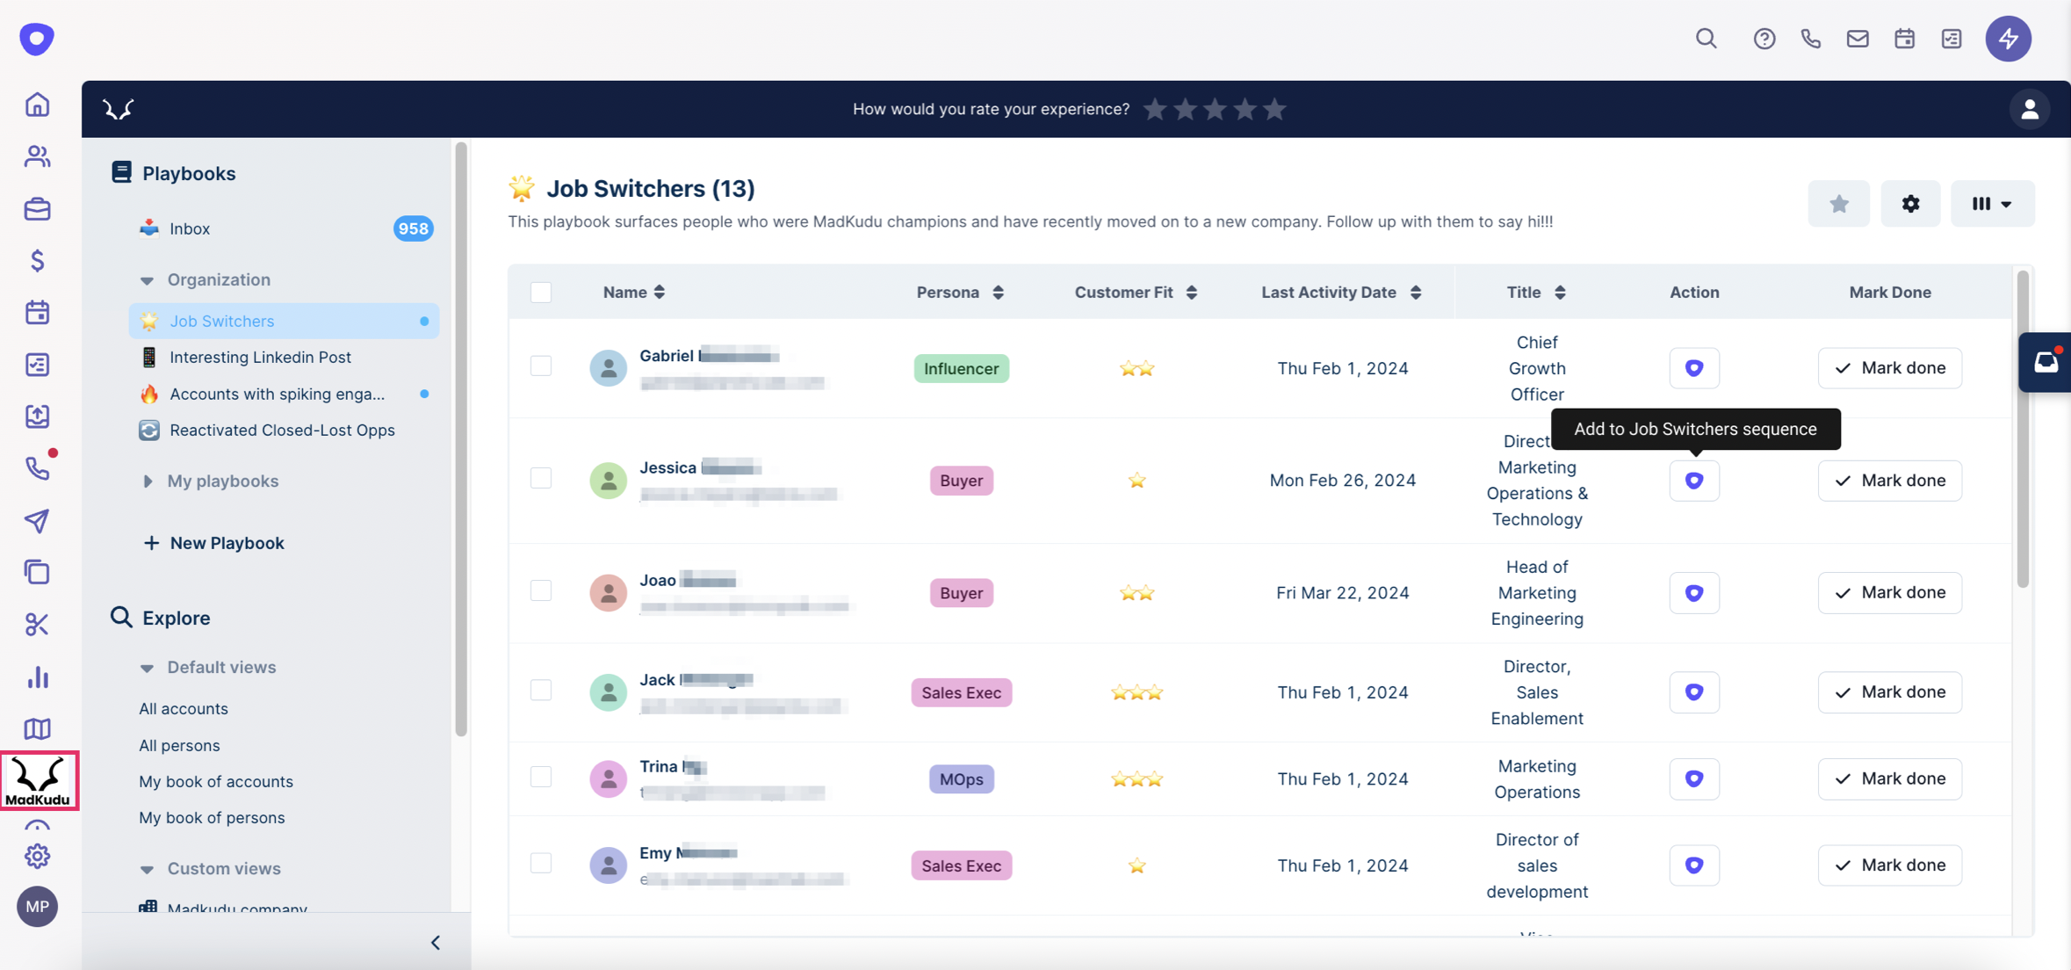This screenshot has width=2071, height=970.
Task: Open the People icon in left sidebar
Action: [x=37, y=156]
